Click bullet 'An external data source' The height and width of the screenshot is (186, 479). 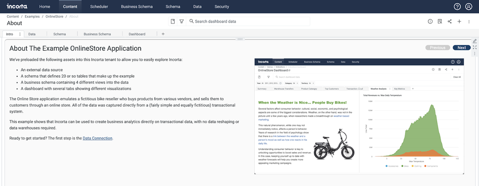point(42,70)
